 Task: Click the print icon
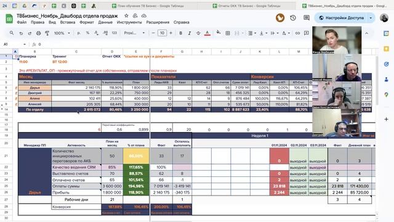[38, 33]
